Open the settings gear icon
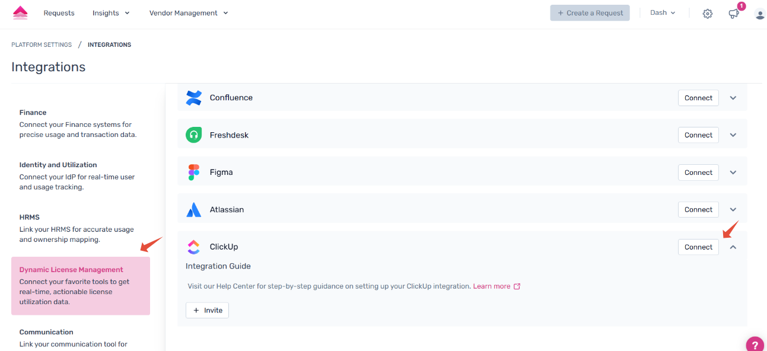Viewport: 767px width, 351px height. (x=707, y=14)
